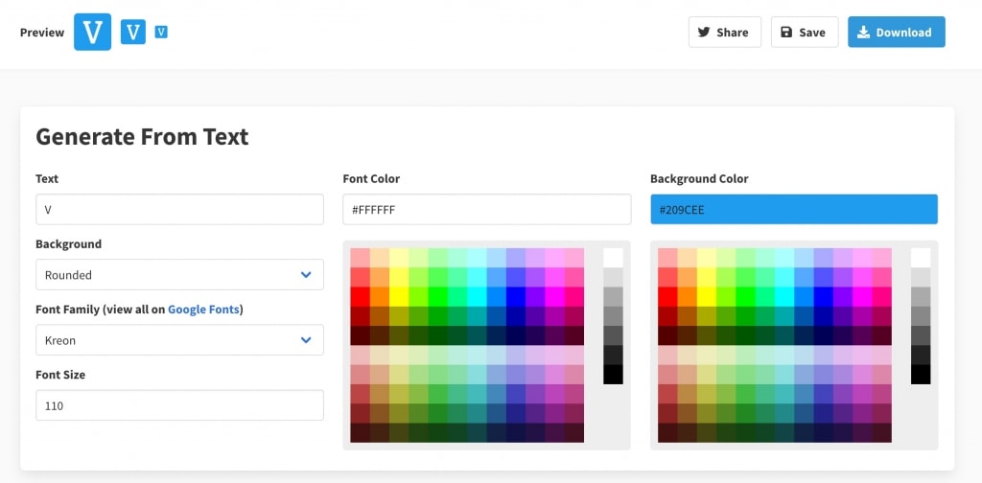The image size is (982, 483).
Task: Pick black from the Background Color grayscale column
Action: [x=921, y=374]
